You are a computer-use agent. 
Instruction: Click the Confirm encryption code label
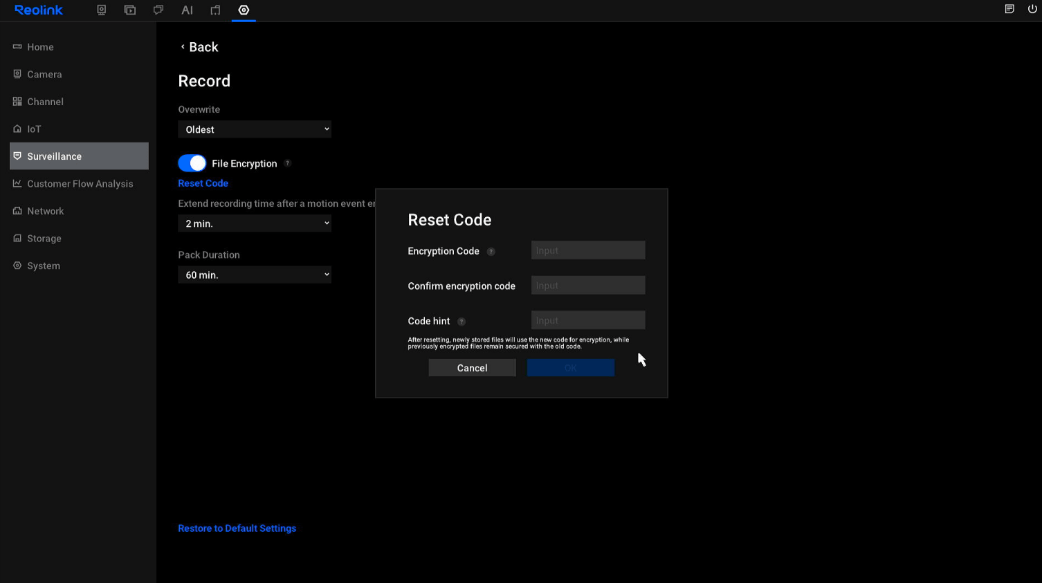pos(461,286)
